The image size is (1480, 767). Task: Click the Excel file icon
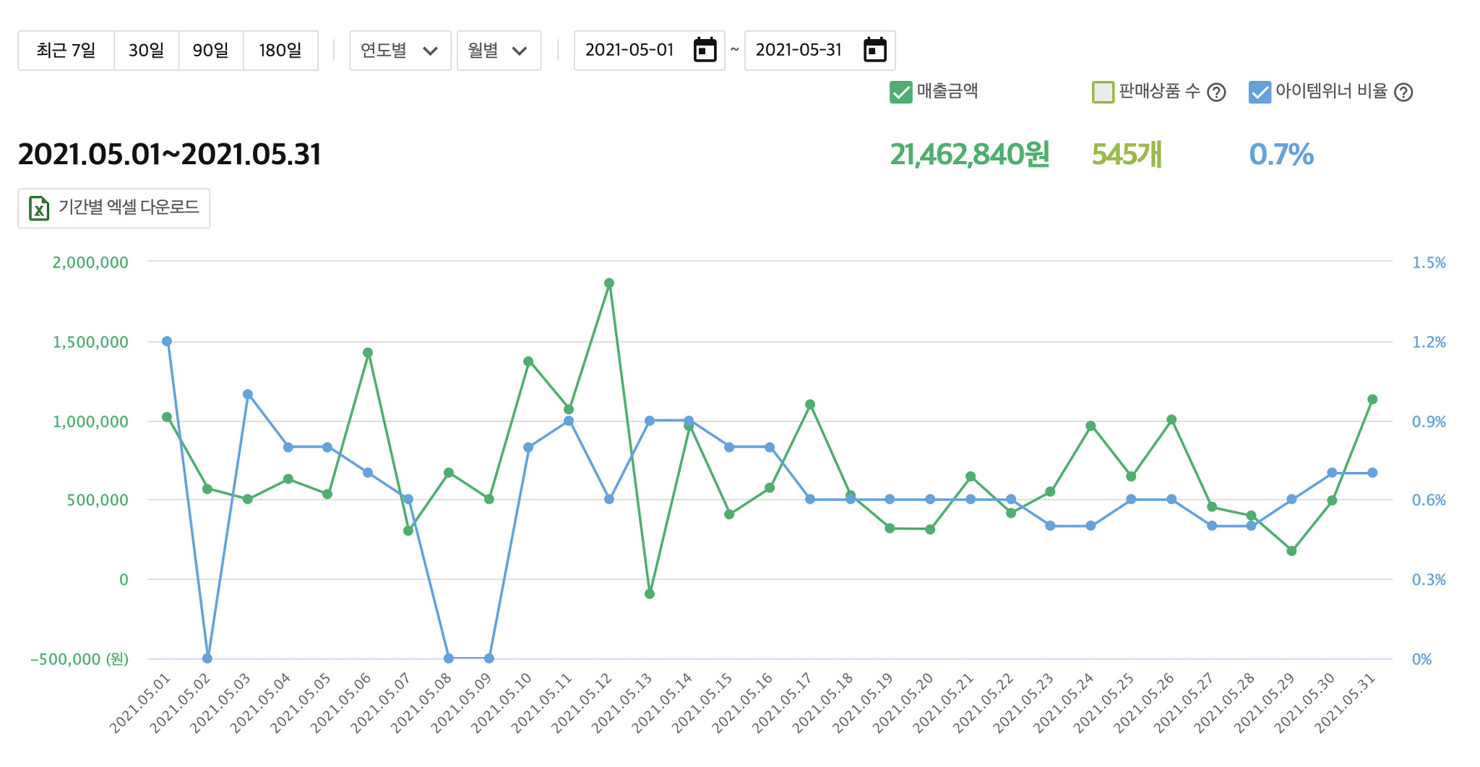39,208
